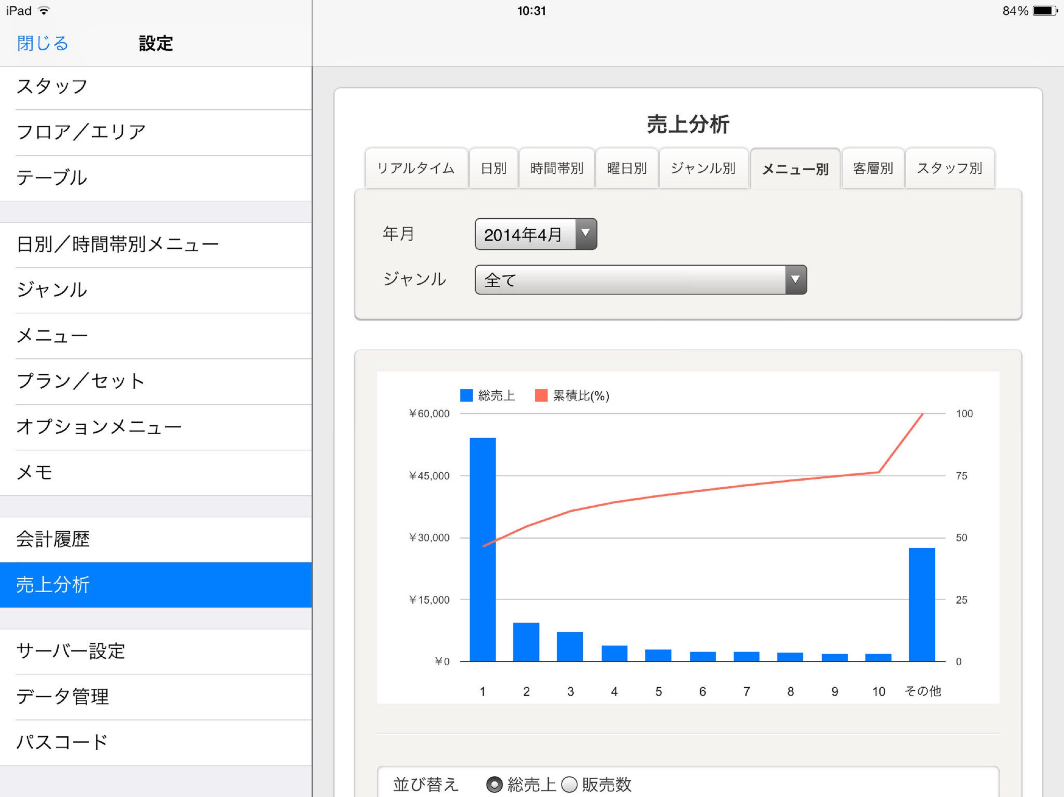Tap the blue sales bar for rank 2

526,642
